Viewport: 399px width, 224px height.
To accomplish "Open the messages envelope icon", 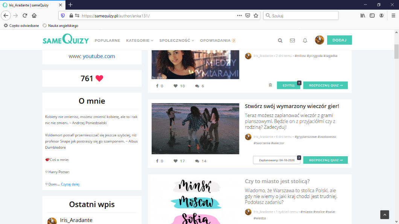I will (292, 41).
